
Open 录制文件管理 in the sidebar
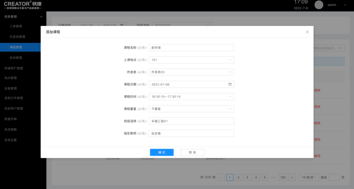tap(14, 98)
